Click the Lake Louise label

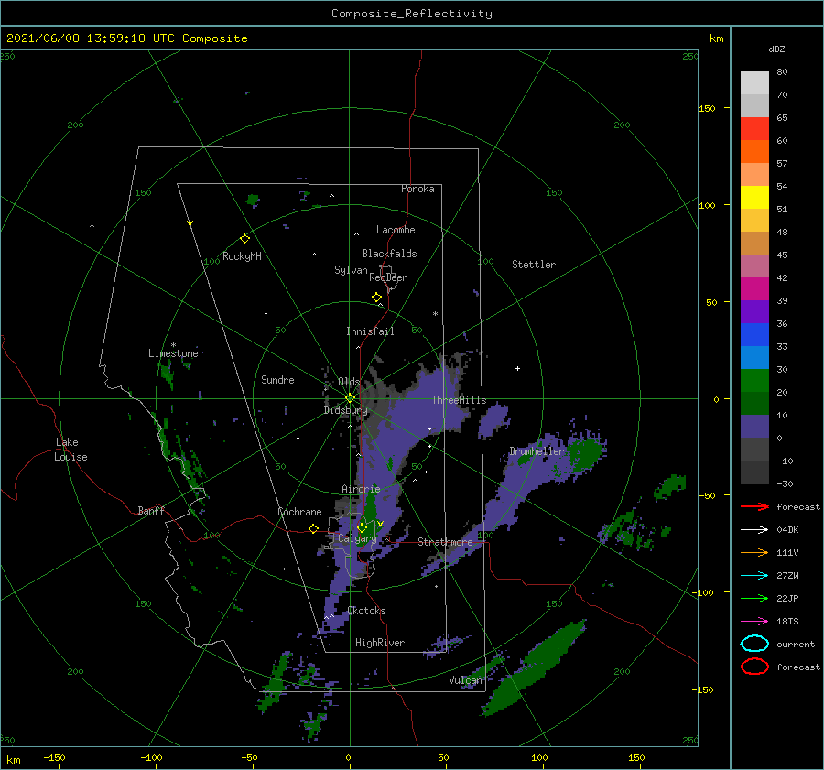pyautogui.click(x=70, y=450)
